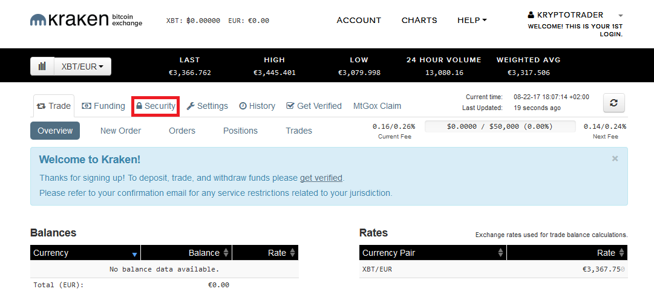Click the 24 hour volume 13,080.16
The image size is (654, 306).
click(444, 73)
